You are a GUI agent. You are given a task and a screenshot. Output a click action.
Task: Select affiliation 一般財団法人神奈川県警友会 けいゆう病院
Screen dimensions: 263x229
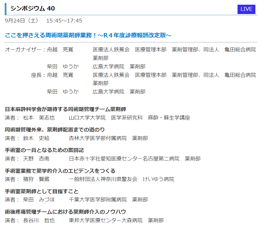click(x=122, y=179)
